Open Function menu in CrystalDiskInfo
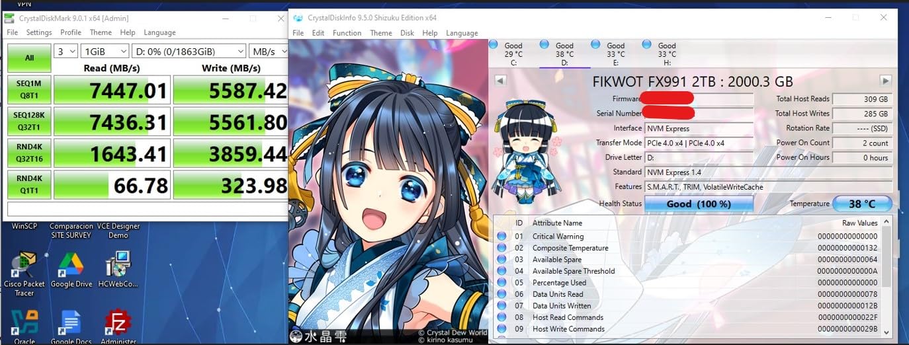This screenshot has width=909, height=345. tap(347, 33)
